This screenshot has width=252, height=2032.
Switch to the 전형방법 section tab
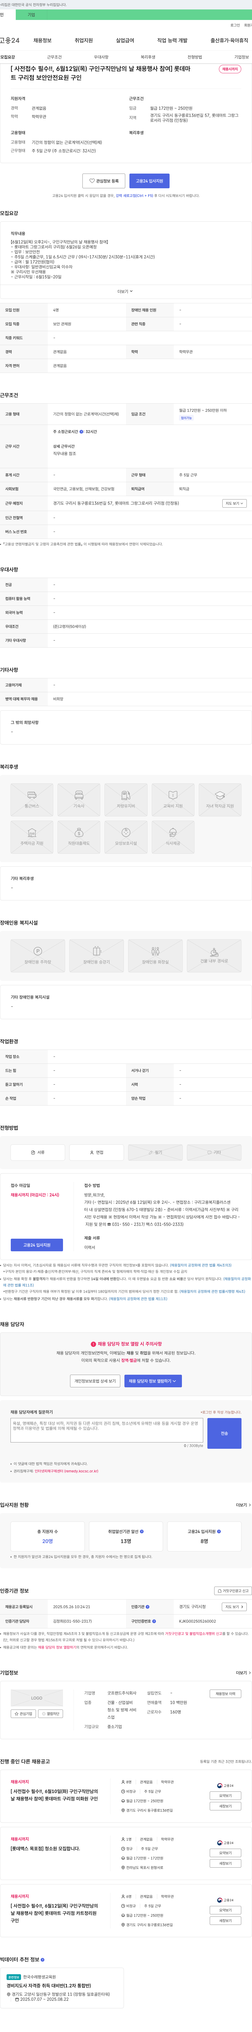[x=195, y=57]
